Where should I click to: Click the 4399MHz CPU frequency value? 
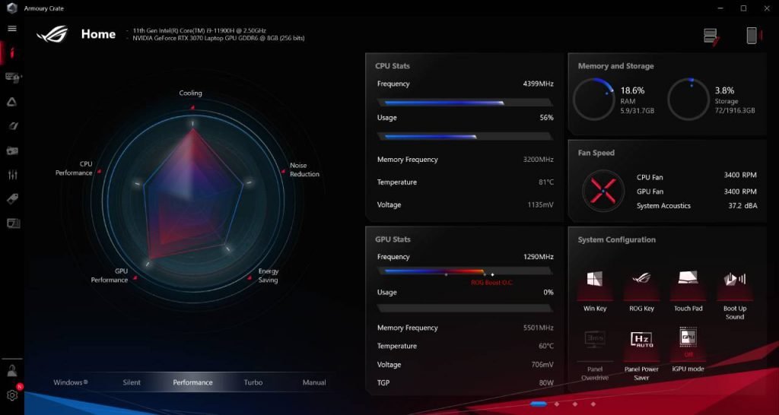click(538, 84)
